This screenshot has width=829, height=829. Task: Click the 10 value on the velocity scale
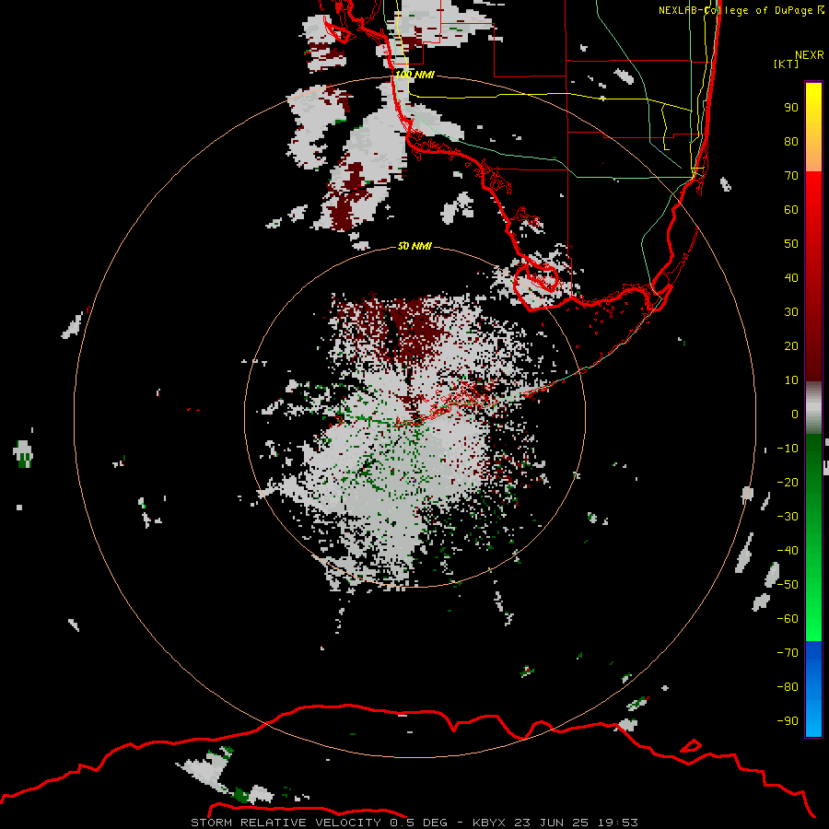pos(791,380)
